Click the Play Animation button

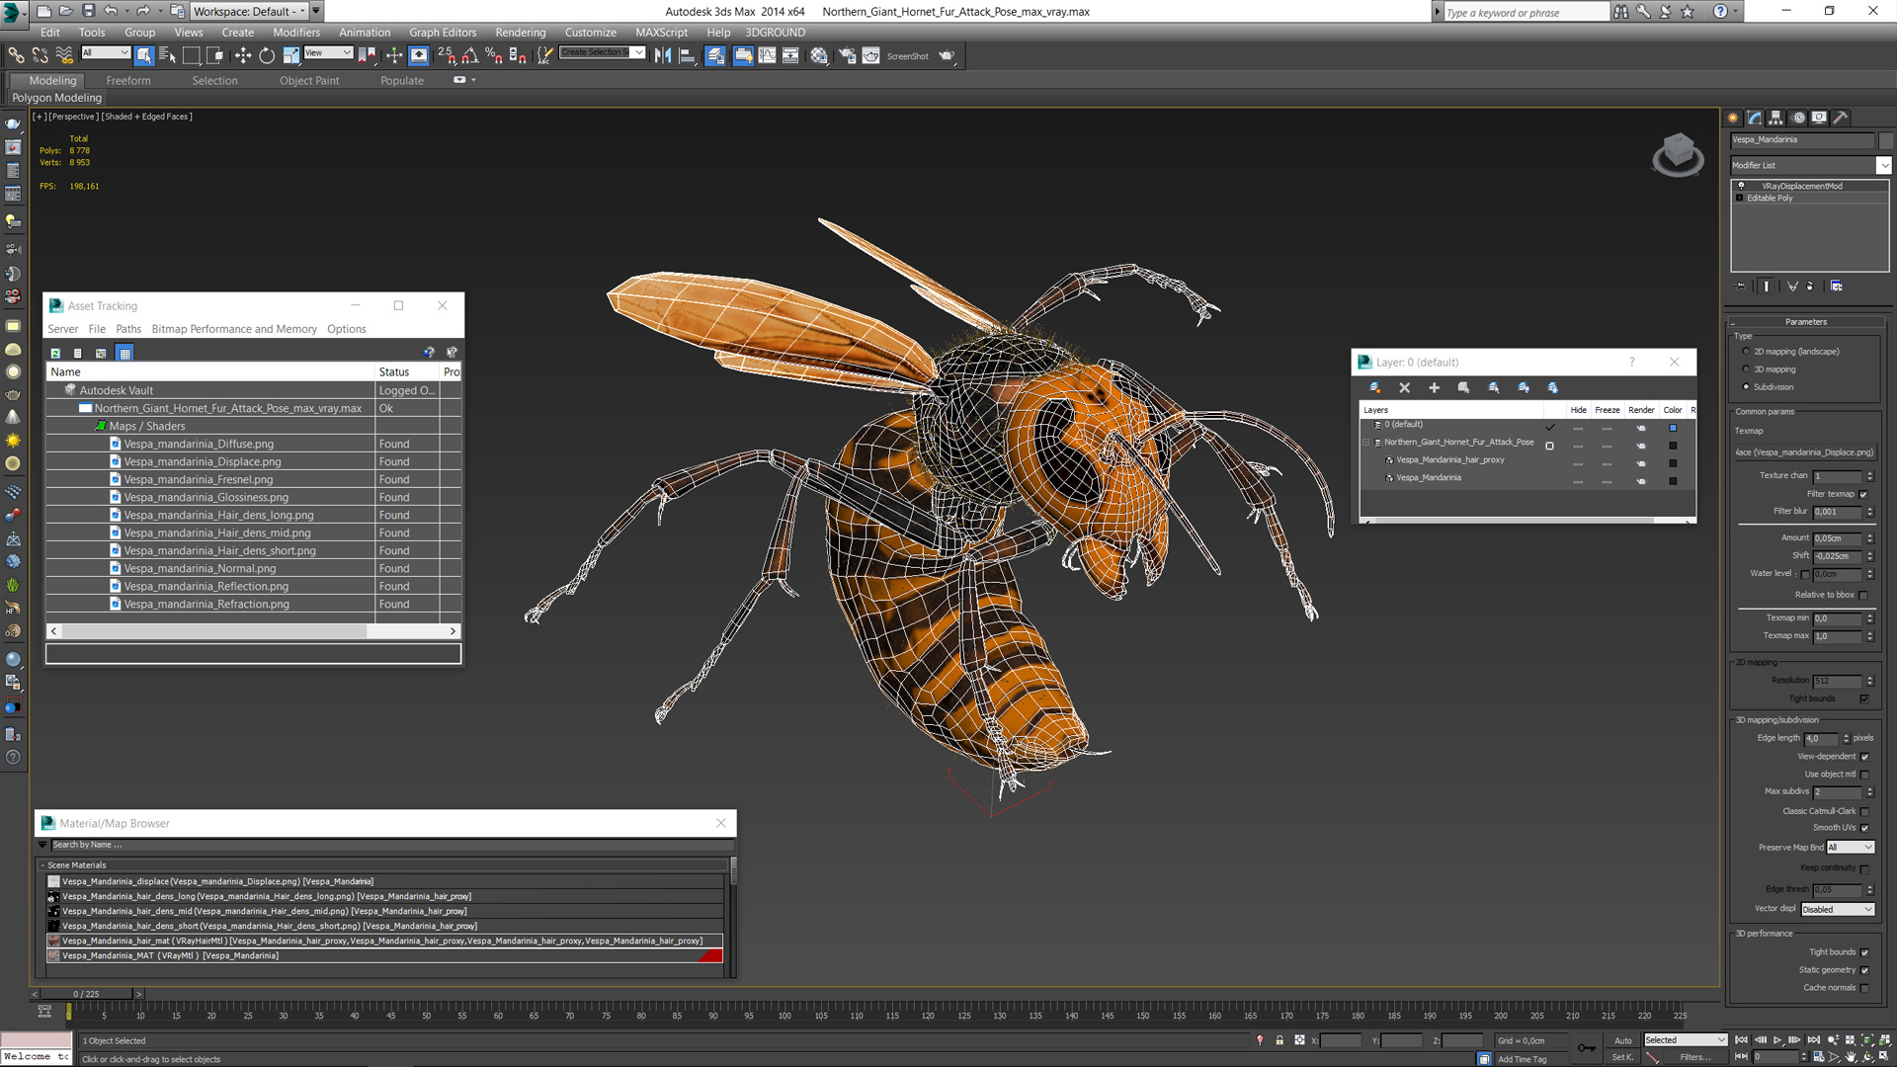(x=1777, y=1040)
